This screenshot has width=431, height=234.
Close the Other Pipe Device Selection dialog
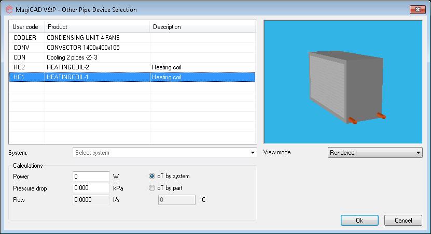418,10
